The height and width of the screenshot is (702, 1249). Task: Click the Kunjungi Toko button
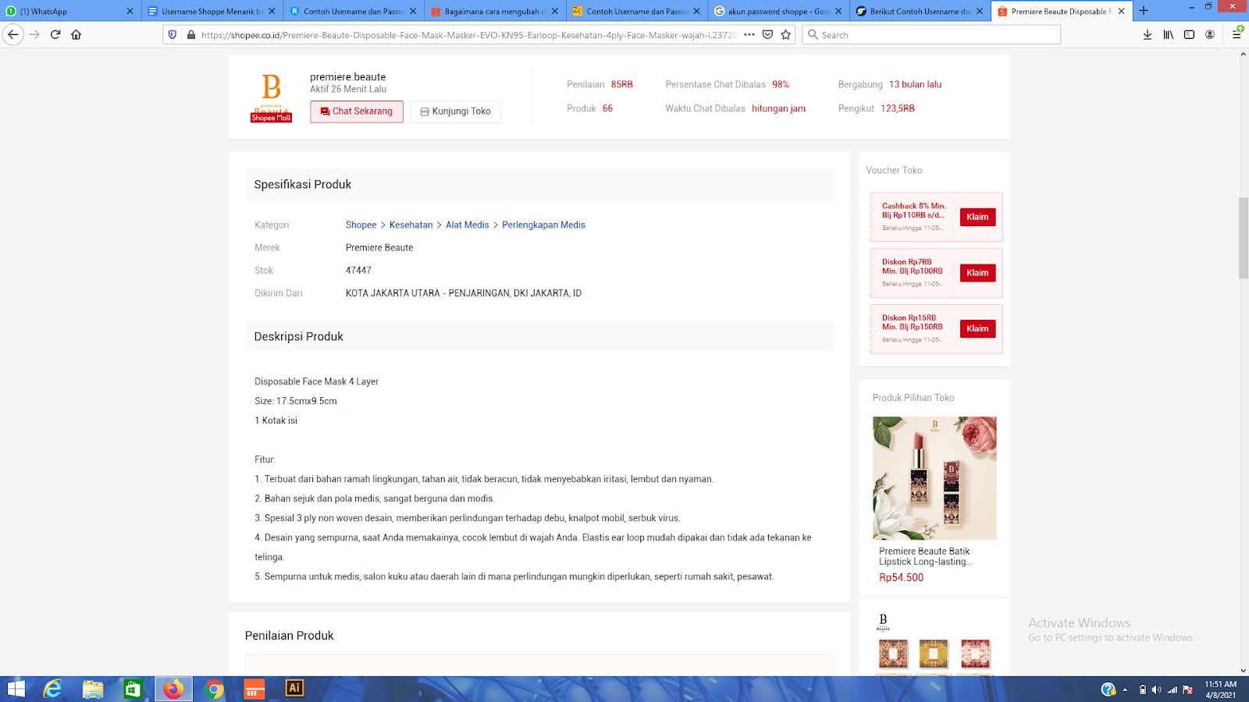pyautogui.click(x=455, y=112)
